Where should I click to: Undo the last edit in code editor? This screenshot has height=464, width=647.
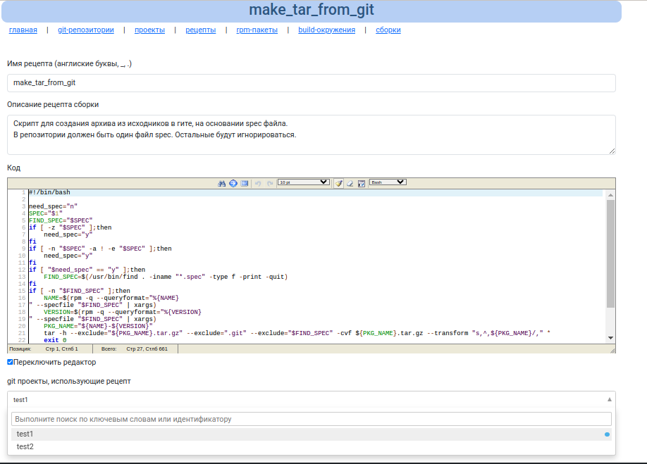pos(258,183)
